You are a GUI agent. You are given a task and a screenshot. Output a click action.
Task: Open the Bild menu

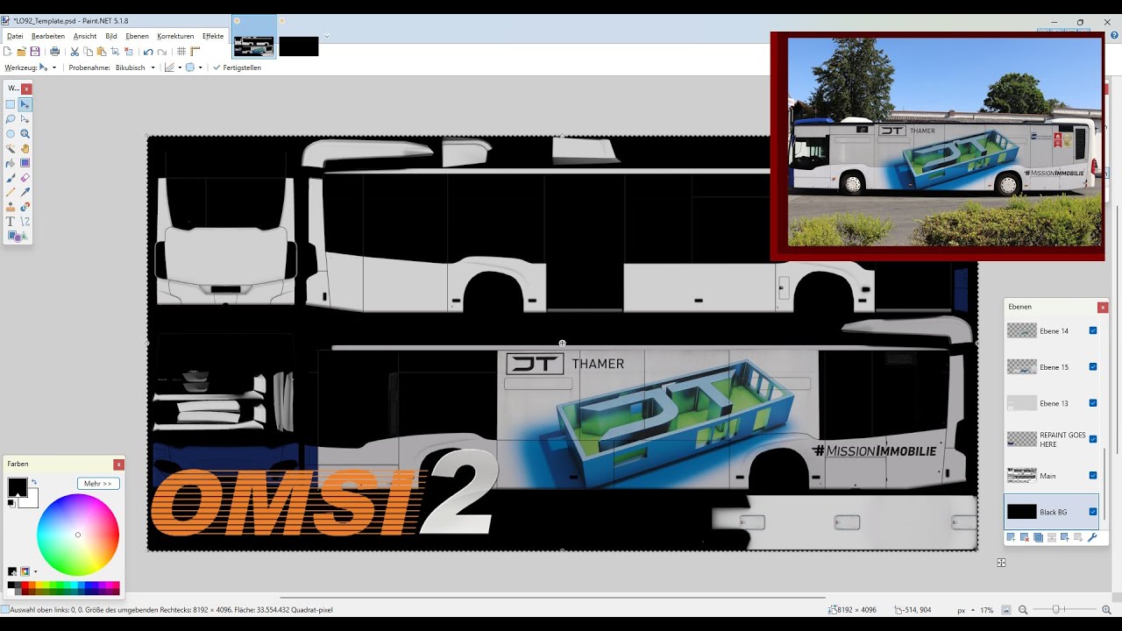click(x=111, y=36)
